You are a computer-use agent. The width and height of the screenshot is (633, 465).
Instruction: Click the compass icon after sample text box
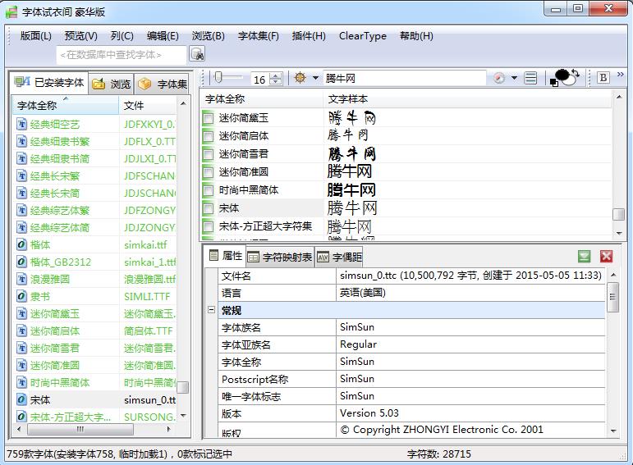[499, 78]
